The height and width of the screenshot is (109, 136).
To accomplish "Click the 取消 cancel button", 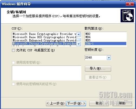I will 99,104.
